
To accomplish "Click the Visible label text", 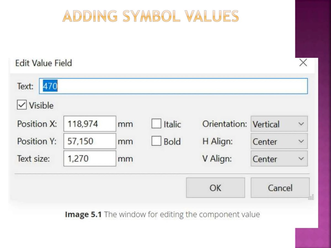I will [x=41, y=105].
